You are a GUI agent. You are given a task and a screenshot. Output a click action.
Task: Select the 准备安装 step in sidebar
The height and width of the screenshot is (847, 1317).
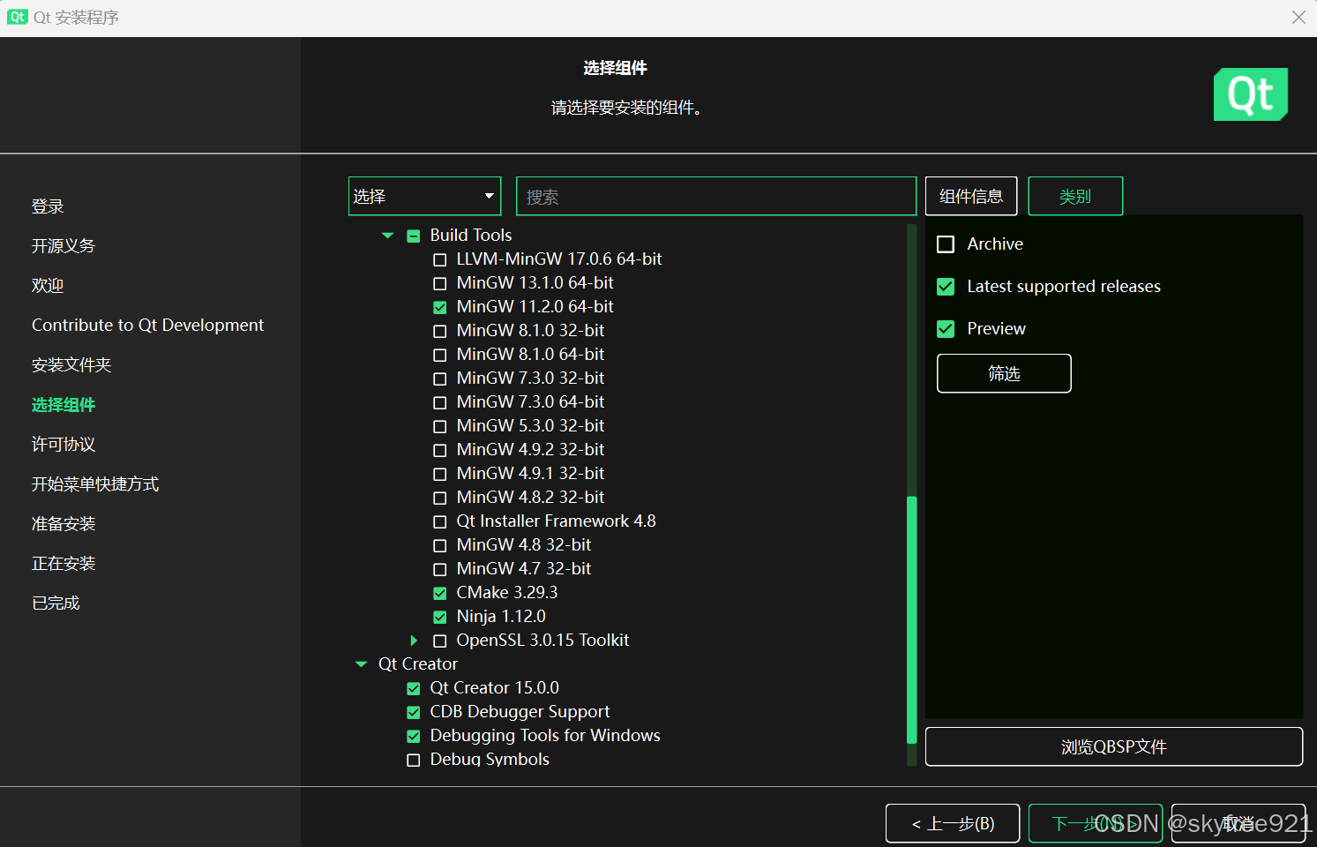tap(64, 524)
